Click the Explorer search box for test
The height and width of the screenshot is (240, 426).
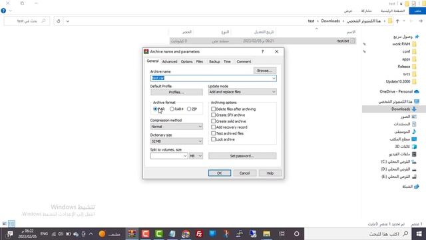pos(27,21)
